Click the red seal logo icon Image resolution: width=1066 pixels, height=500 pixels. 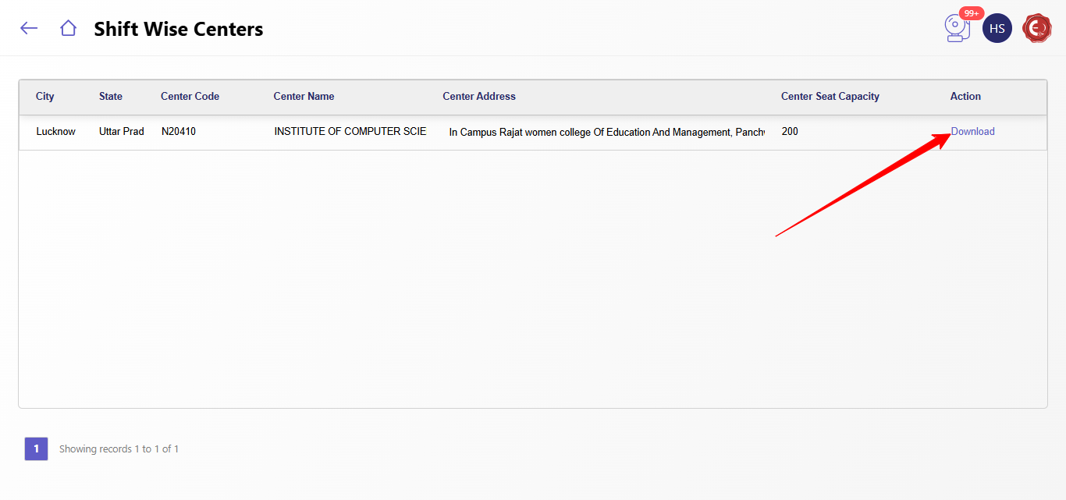1037,28
